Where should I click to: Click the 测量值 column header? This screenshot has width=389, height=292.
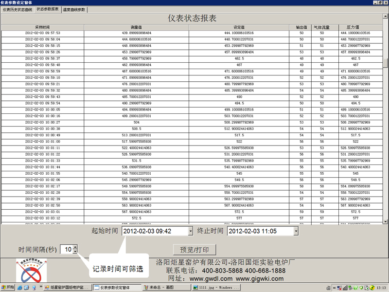pyautogui.click(x=136, y=27)
